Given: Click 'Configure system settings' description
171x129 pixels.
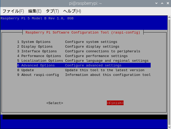Looking at the screenshot, I should coord(91,42).
